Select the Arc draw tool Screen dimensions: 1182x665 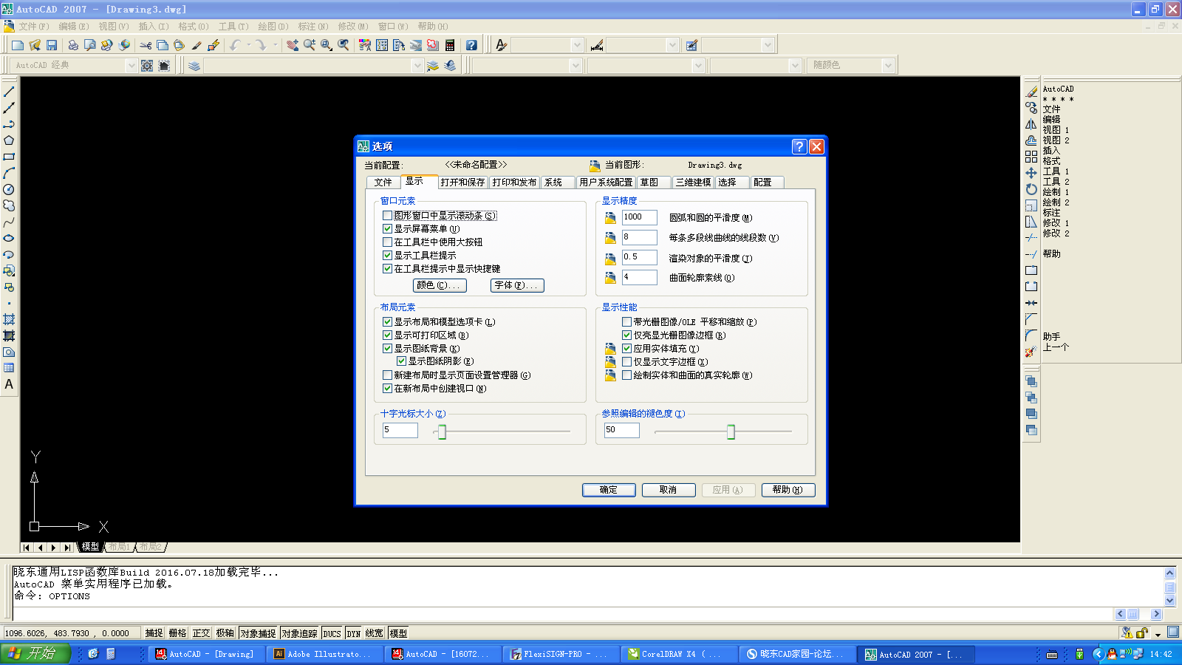click(x=9, y=173)
